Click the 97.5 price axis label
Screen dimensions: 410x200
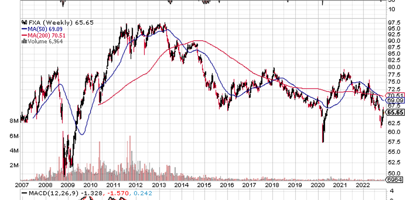394,22
